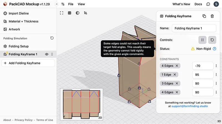Select Import Dieline in the sidebar
Screen dimensions: 222x124
click(x=28, y=13)
